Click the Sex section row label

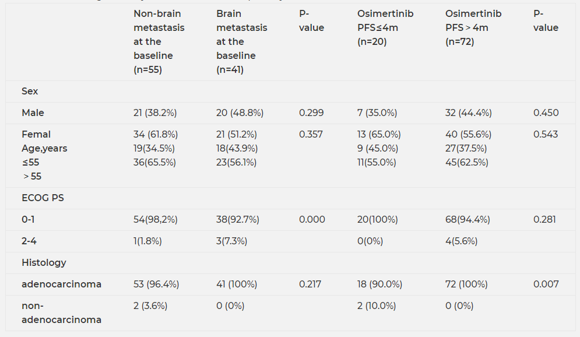click(30, 91)
